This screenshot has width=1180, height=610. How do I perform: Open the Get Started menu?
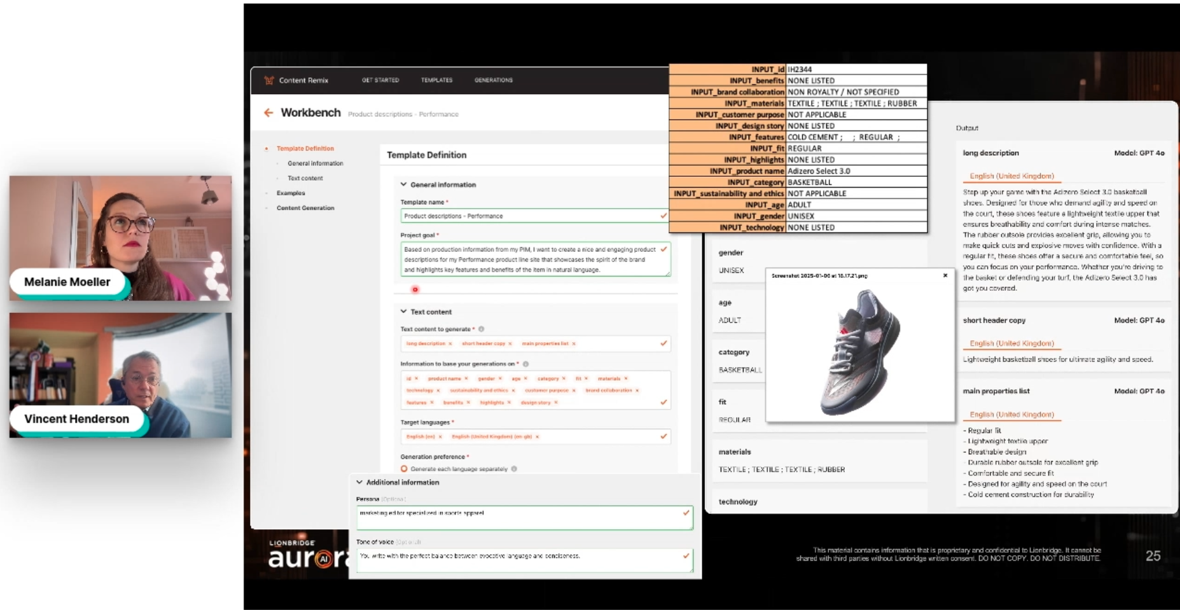[x=380, y=80]
